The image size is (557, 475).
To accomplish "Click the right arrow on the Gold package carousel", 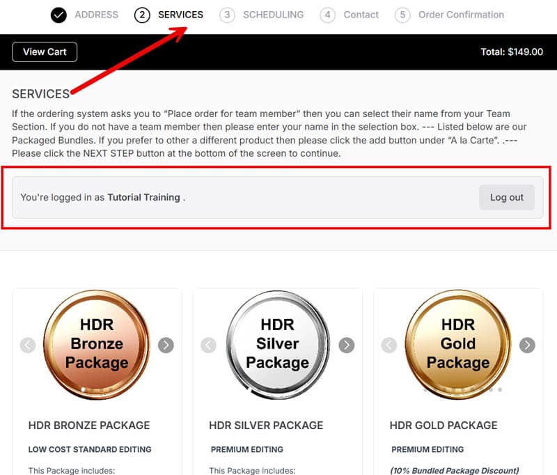I will [x=527, y=345].
